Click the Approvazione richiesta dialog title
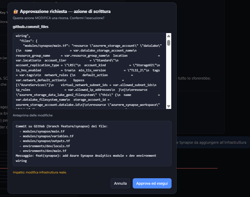Viewport: 250px width, 197px height. tap(65, 12)
